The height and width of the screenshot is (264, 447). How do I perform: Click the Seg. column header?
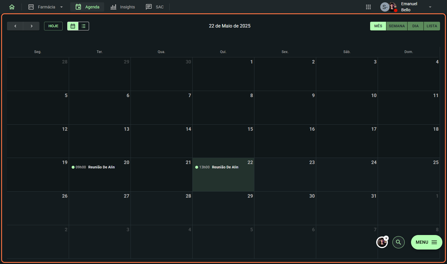point(38,52)
